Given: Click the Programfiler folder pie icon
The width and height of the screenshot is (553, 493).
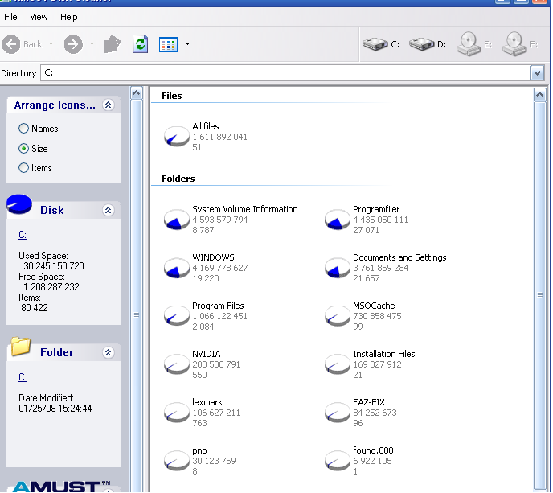Looking at the screenshot, I should point(337,220).
